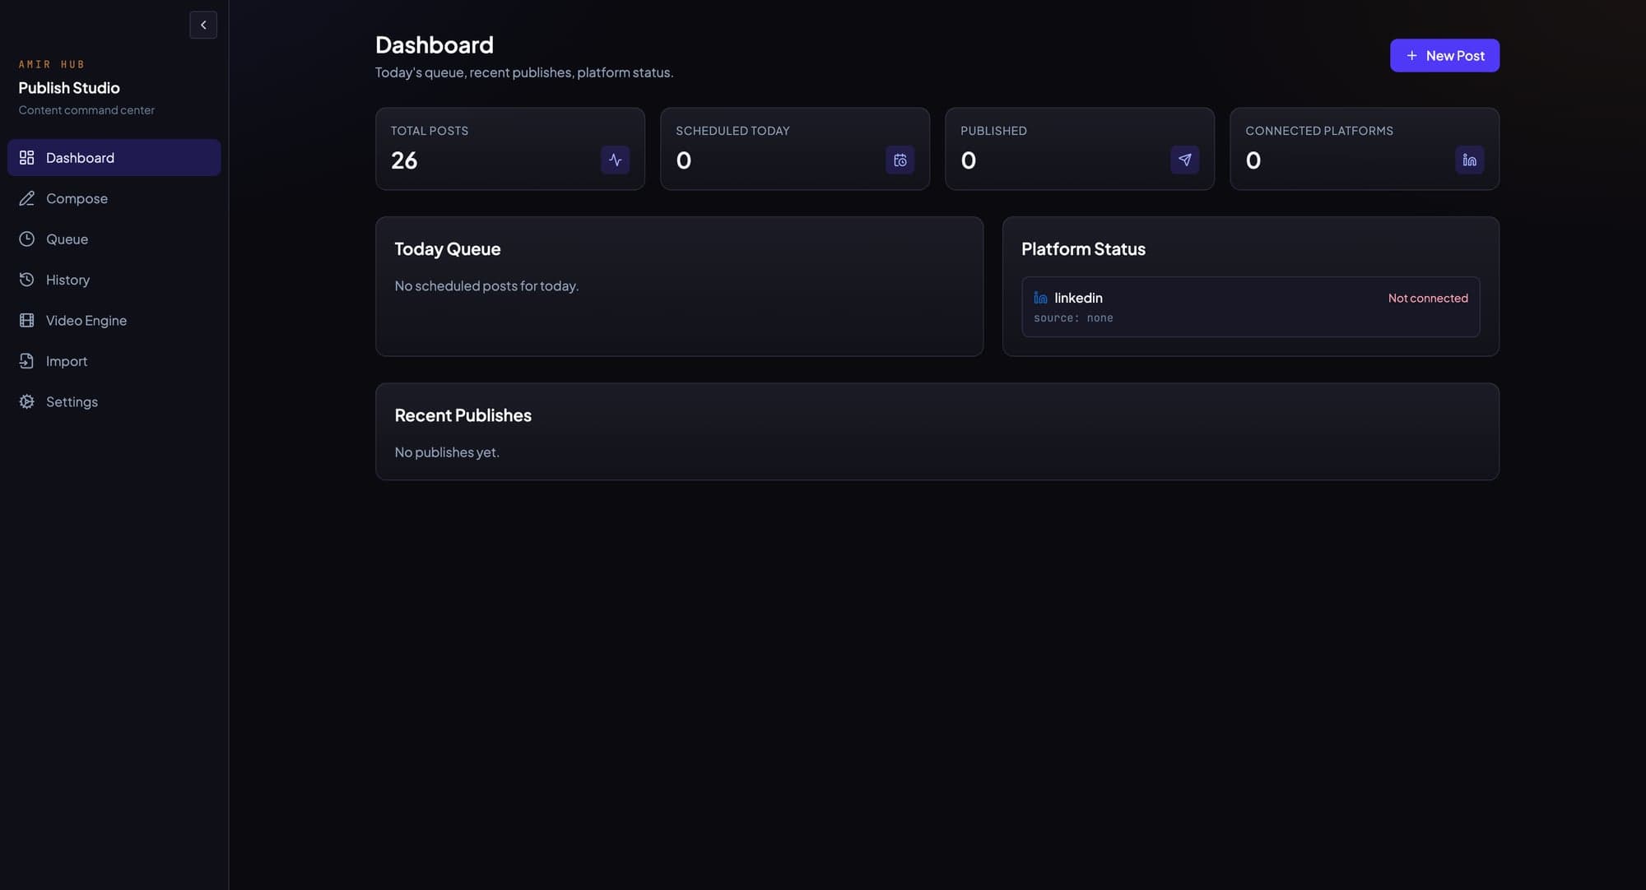This screenshot has height=890, width=1646.
Task: Click the New Post button
Action: tap(1444, 55)
